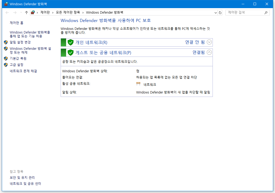Close the Windows Defender 방화벽 window

[267, 4]
